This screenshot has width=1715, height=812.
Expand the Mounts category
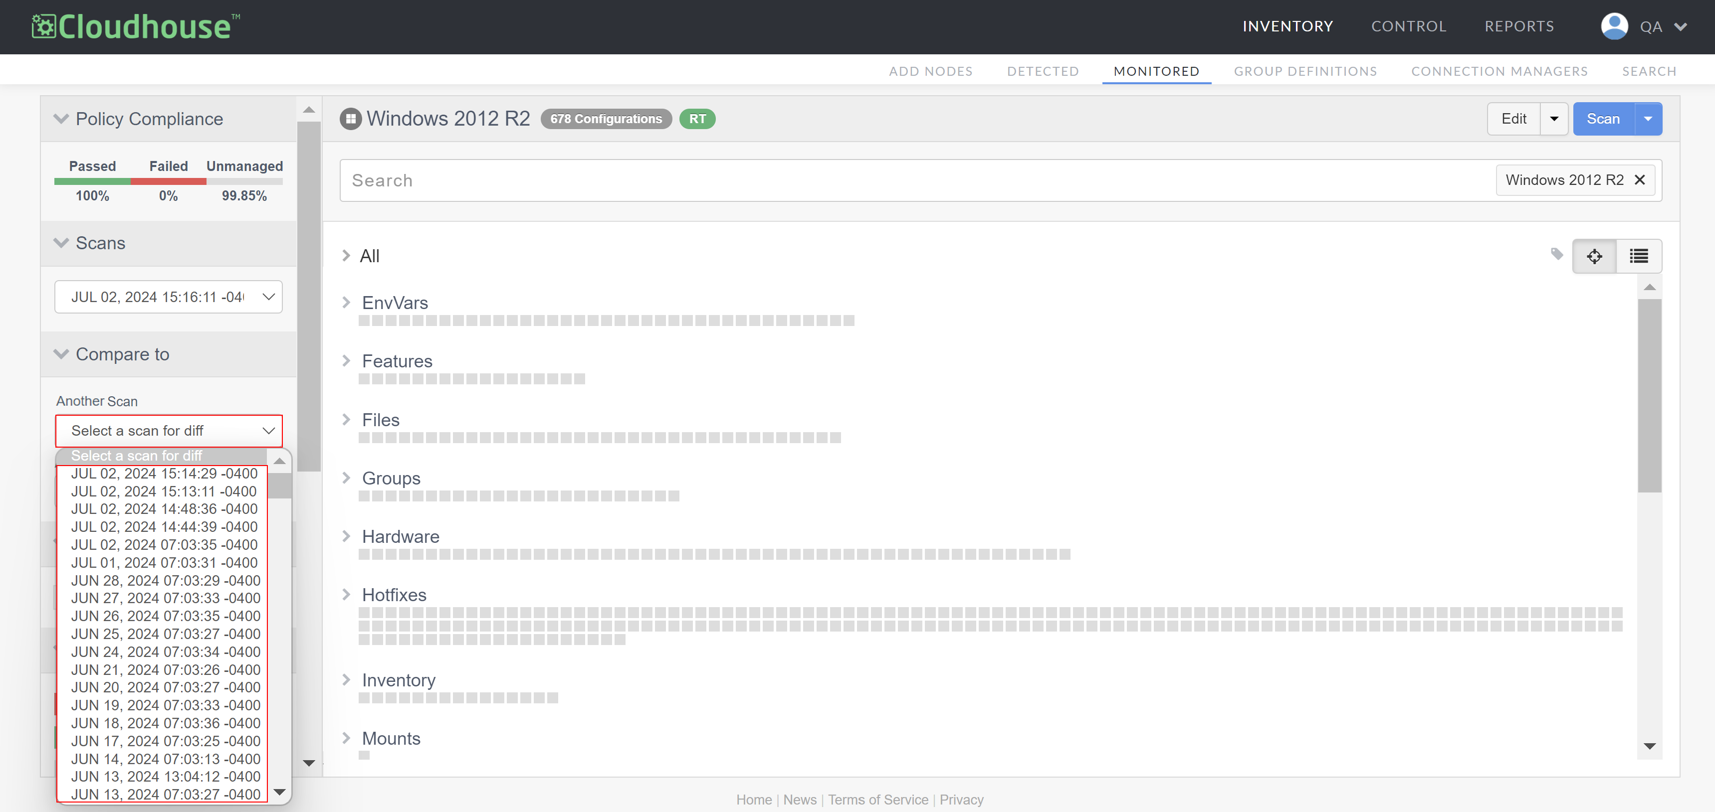point(346,738)
